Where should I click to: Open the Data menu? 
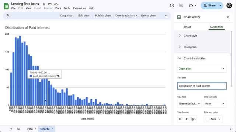pos(58,8)
